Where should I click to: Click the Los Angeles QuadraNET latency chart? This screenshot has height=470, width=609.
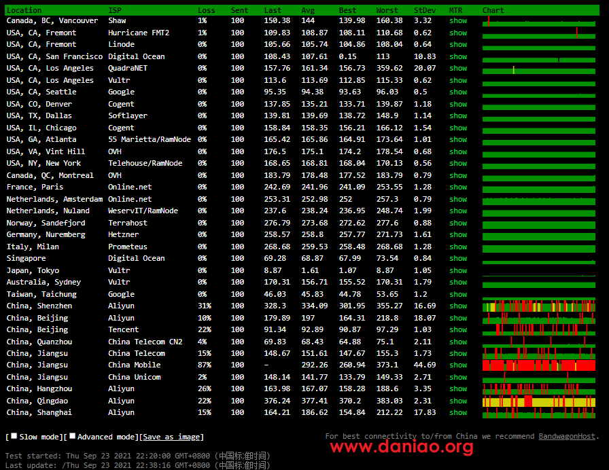(539, 70)
